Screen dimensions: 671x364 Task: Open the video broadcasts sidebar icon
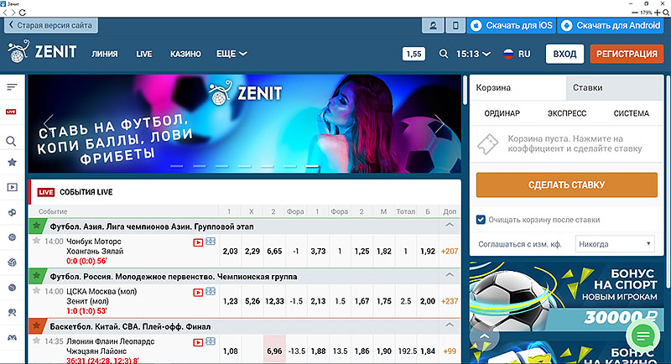pyautogui.click(x=12, y=187)
